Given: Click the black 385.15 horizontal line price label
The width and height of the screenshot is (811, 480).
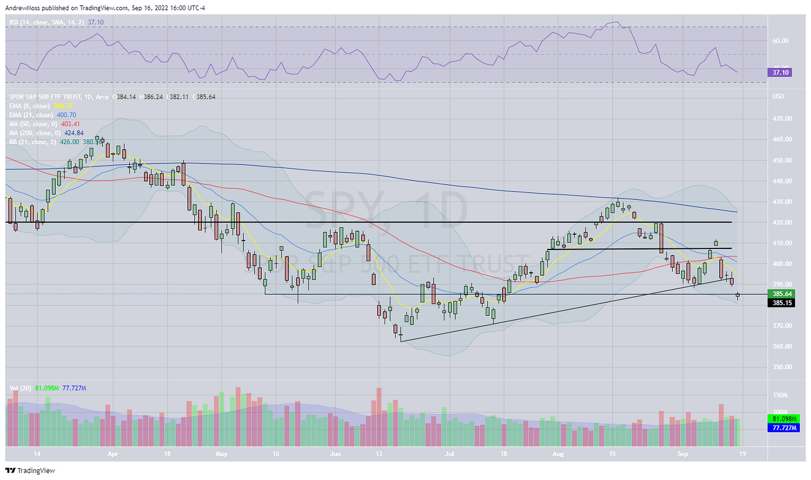Looking at the screenshot, I should (x=781, y=303).
